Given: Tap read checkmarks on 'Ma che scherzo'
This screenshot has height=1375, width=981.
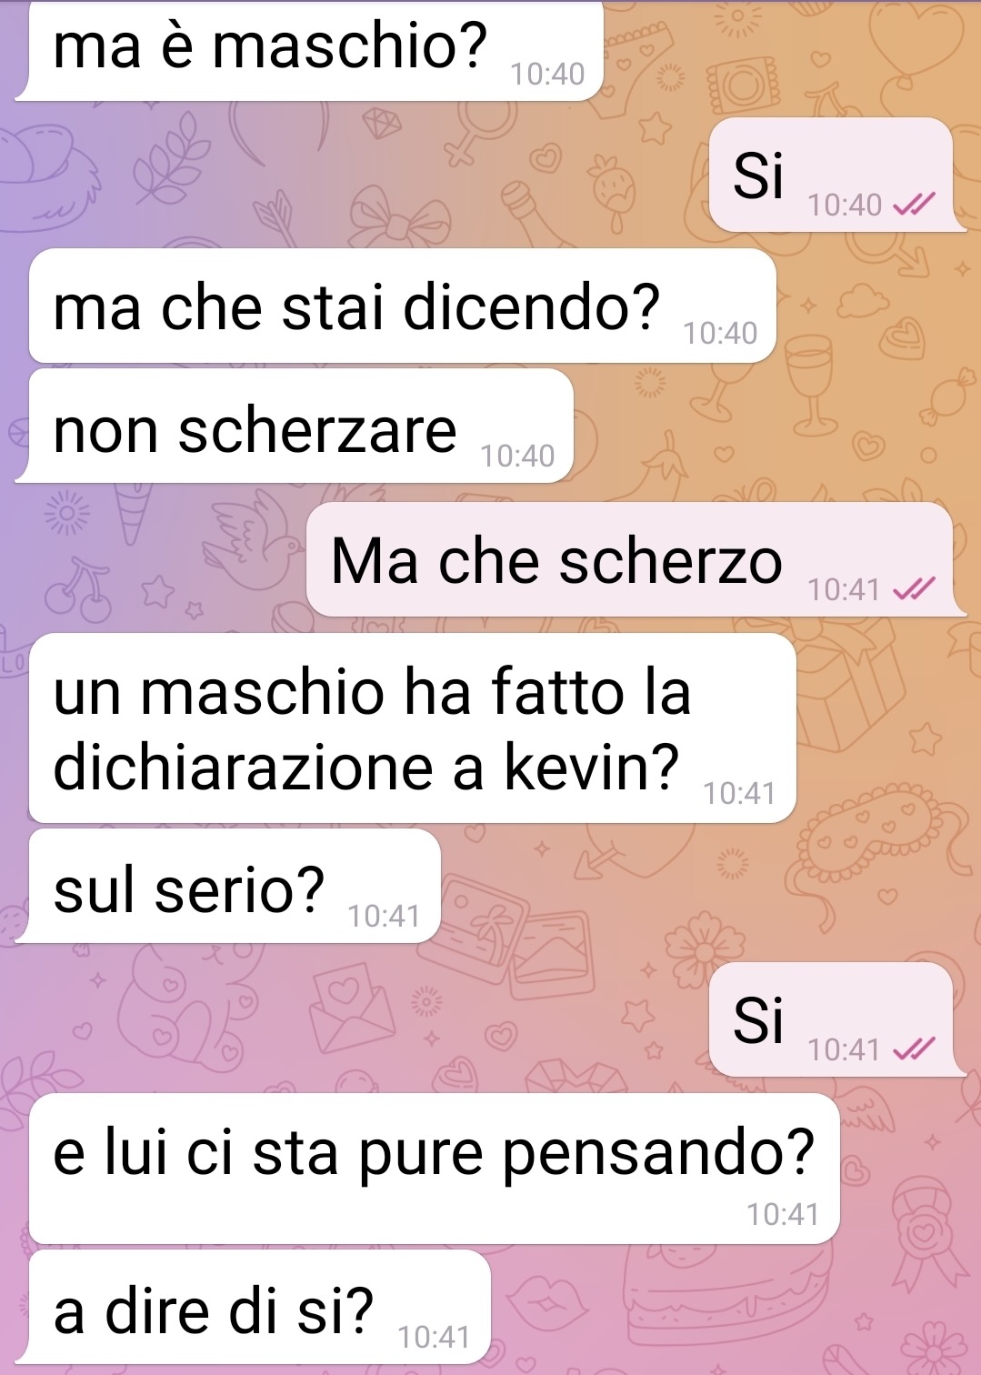Looking at the screenshot, I should [914, 590].
